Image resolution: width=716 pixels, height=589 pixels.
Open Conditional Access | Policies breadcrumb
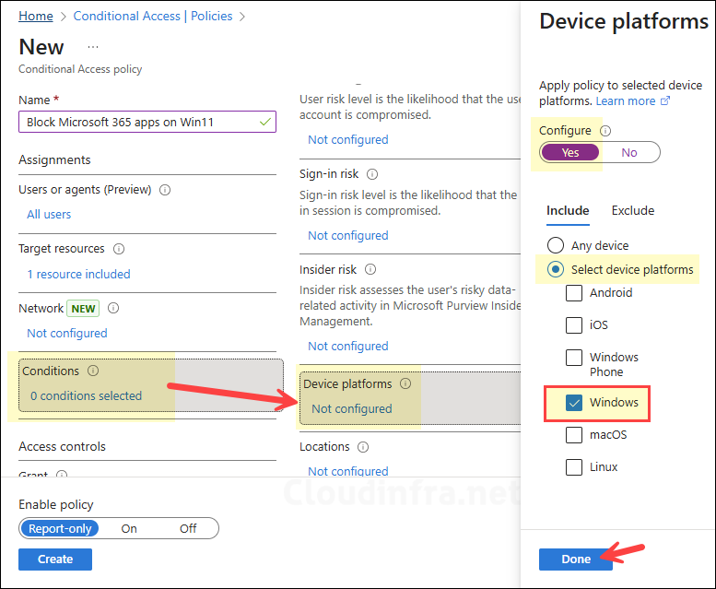153,16
